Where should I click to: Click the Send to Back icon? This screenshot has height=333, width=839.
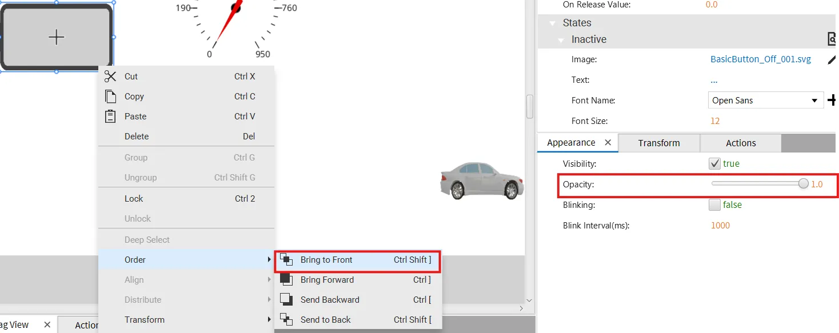coord(286,320)
